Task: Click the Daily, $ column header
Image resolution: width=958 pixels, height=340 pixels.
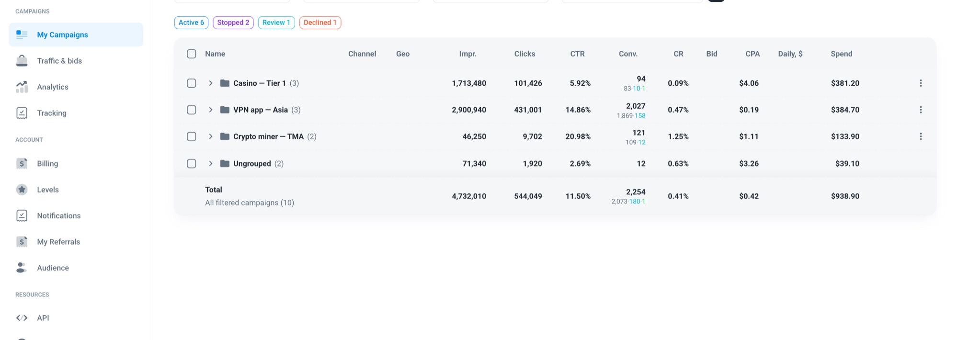Action: pyautogui.click(x=790, y=54)
